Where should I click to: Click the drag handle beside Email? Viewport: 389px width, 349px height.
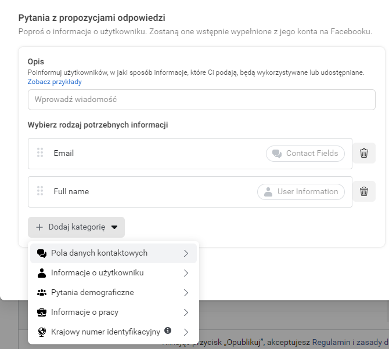click(x=40, y=153)
